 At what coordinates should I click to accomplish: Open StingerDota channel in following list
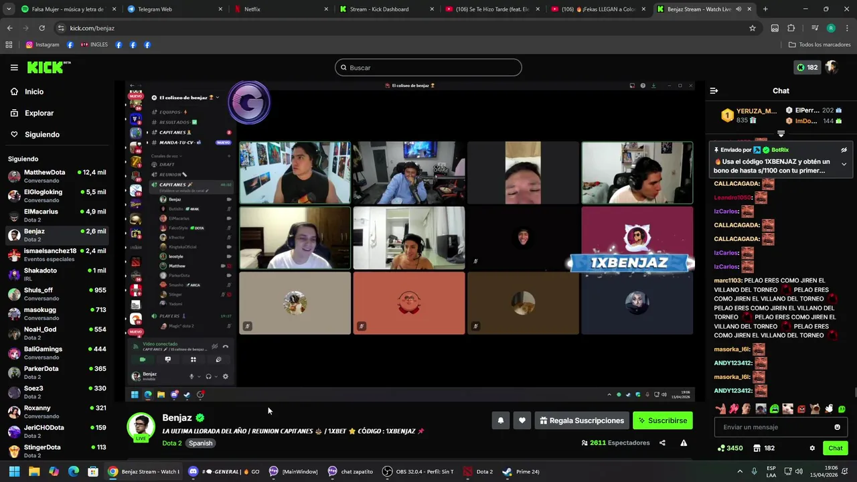pos(56,451)
